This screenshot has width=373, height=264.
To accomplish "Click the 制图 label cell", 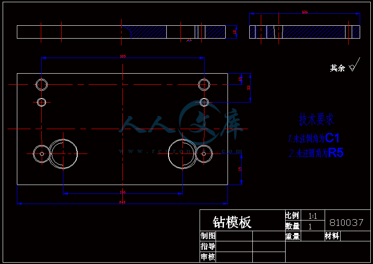I will click(208, 236).
